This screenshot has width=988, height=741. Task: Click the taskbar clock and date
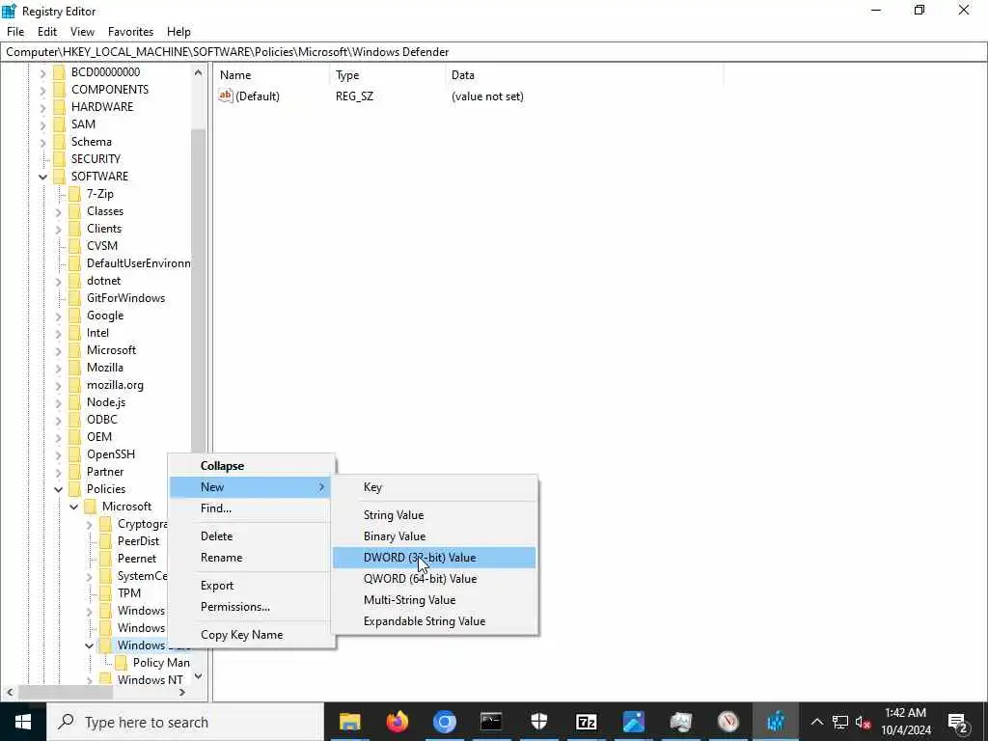905,722
